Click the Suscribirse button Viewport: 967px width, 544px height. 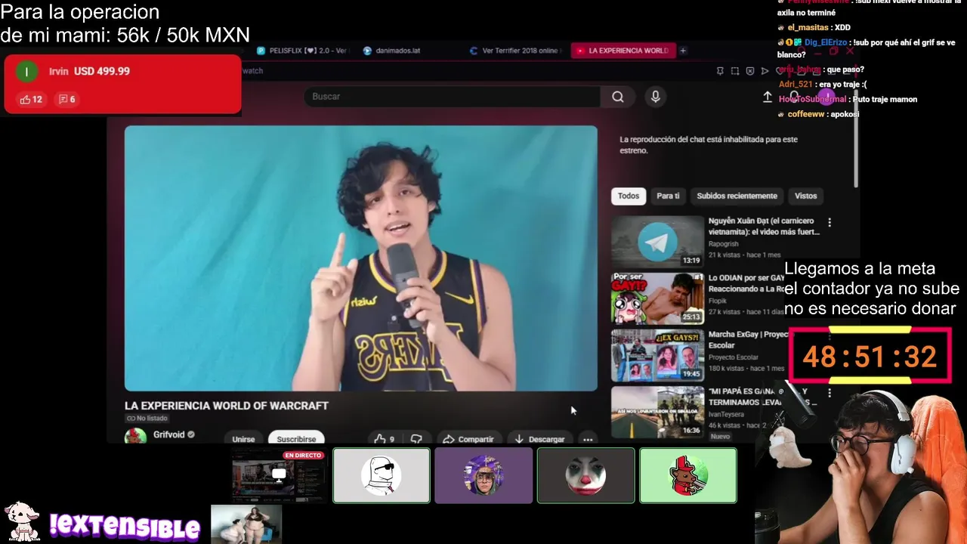[x=296, y=439]
